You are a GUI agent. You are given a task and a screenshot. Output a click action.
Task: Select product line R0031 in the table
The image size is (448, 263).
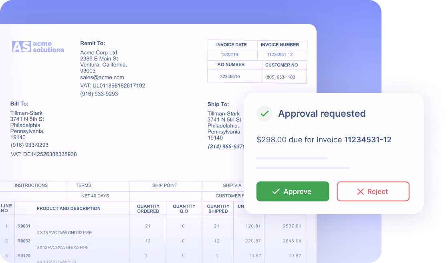point(24,226)
